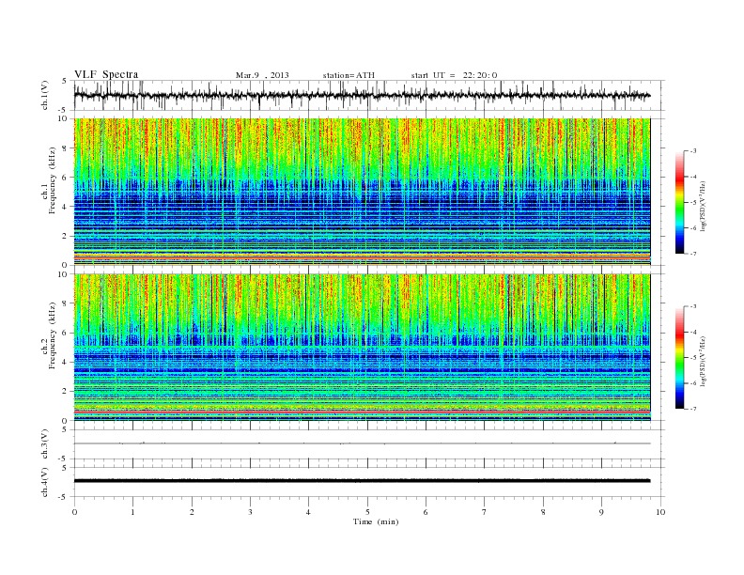Click the "-3" tick on ch.2 colorbar
The image size is (744, 575).
pos(693,306)
